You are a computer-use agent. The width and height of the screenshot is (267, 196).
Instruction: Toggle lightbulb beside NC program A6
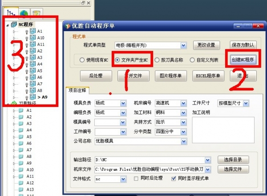point(27,78)
